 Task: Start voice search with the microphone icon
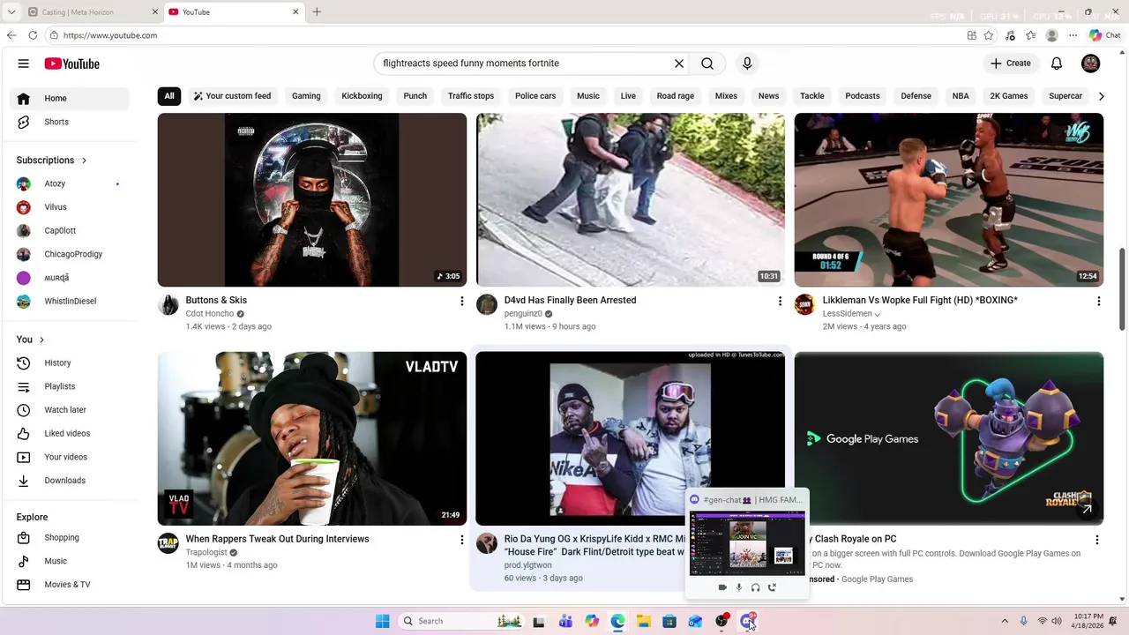point(747,63)
